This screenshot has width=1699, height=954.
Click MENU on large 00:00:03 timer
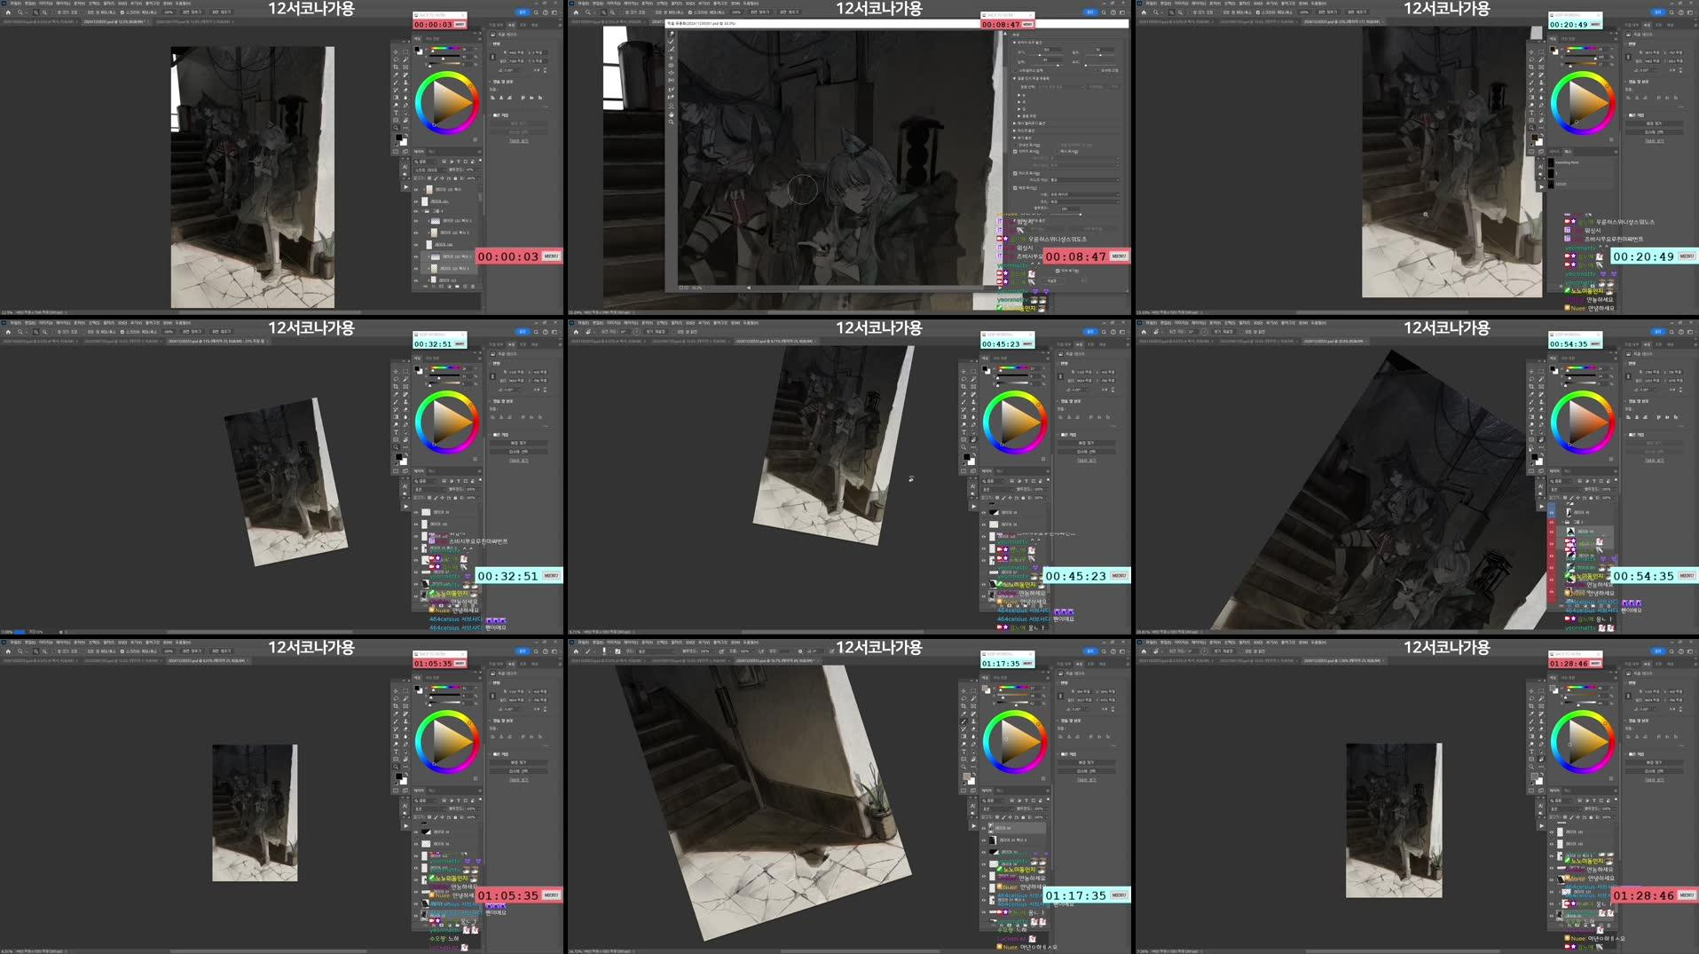(x=551, y=256)
